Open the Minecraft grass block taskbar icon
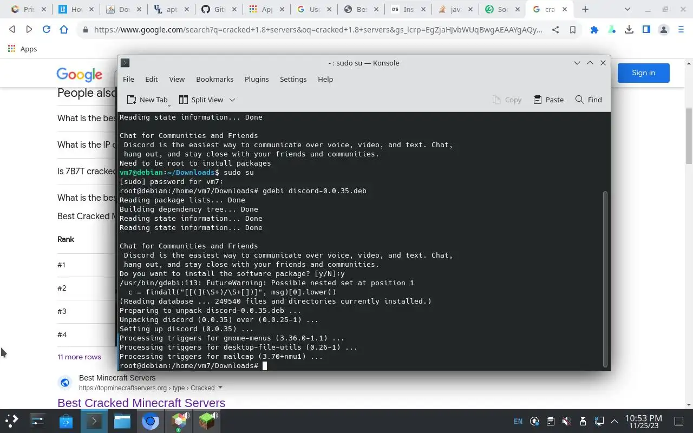The height and width of the screenshot is (433, 693). click(207, 421)
